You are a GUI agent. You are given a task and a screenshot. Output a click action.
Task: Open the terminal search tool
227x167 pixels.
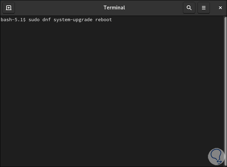point(189,8)
